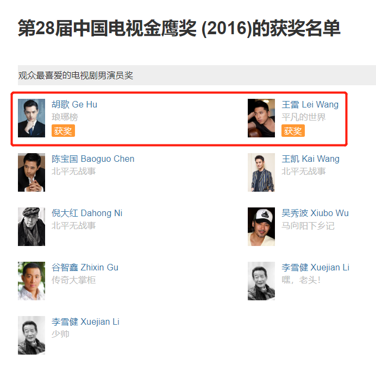This screenshot has width=376, height=366.
Task: Click the 琅琊榜 show title
Action: pyautogui.click(x=65, y=117)
